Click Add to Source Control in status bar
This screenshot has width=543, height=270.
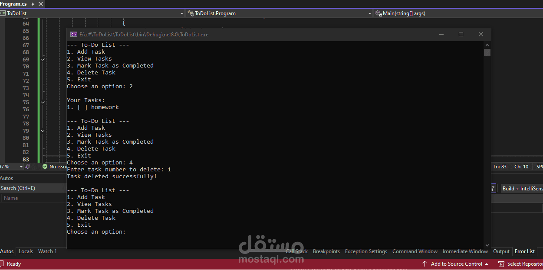457,264
